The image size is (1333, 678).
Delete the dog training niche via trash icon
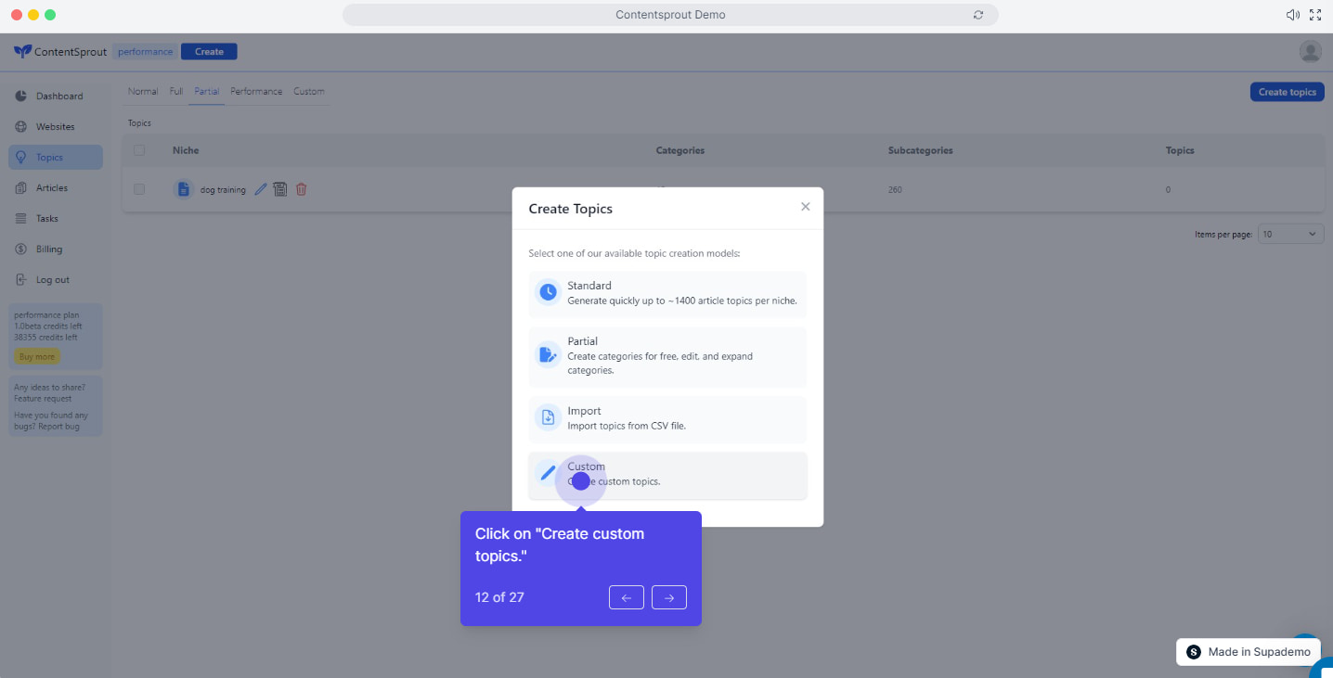(301, 188)
